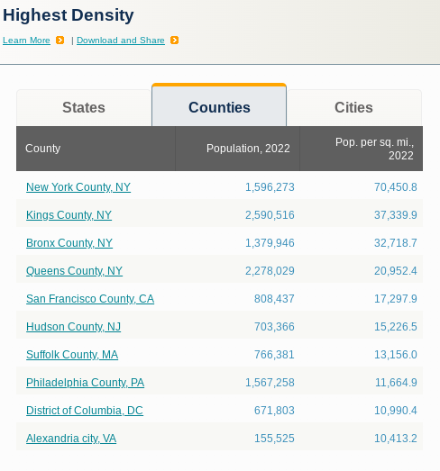Screen dimensions: 440x471
Task: Click population value 766,381
Action: (274, 355)
